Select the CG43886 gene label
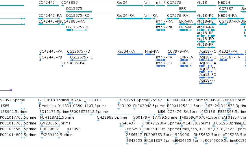The height and width of the screenshot is (145, 246). [69, 3]
